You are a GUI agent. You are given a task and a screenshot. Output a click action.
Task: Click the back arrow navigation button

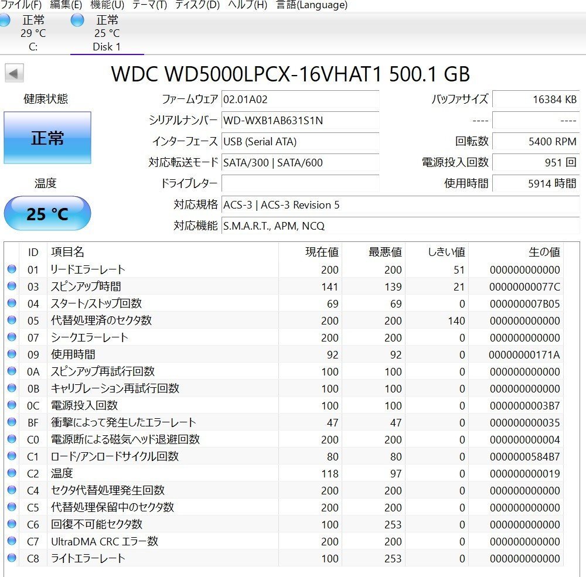[x=13, y=73]
